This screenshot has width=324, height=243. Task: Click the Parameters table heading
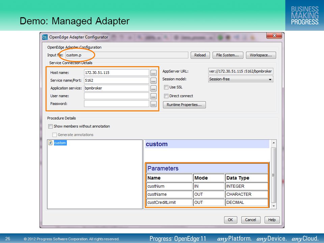pos(207,168)
